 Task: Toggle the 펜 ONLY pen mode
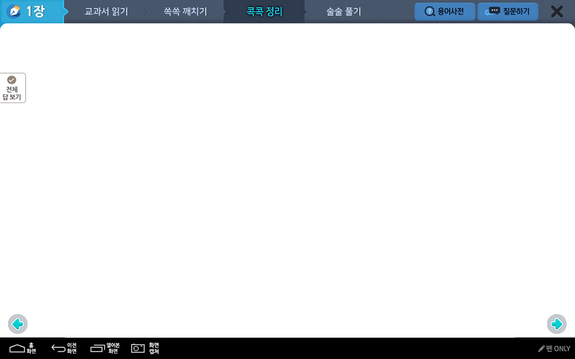click(x=554, y=349)
